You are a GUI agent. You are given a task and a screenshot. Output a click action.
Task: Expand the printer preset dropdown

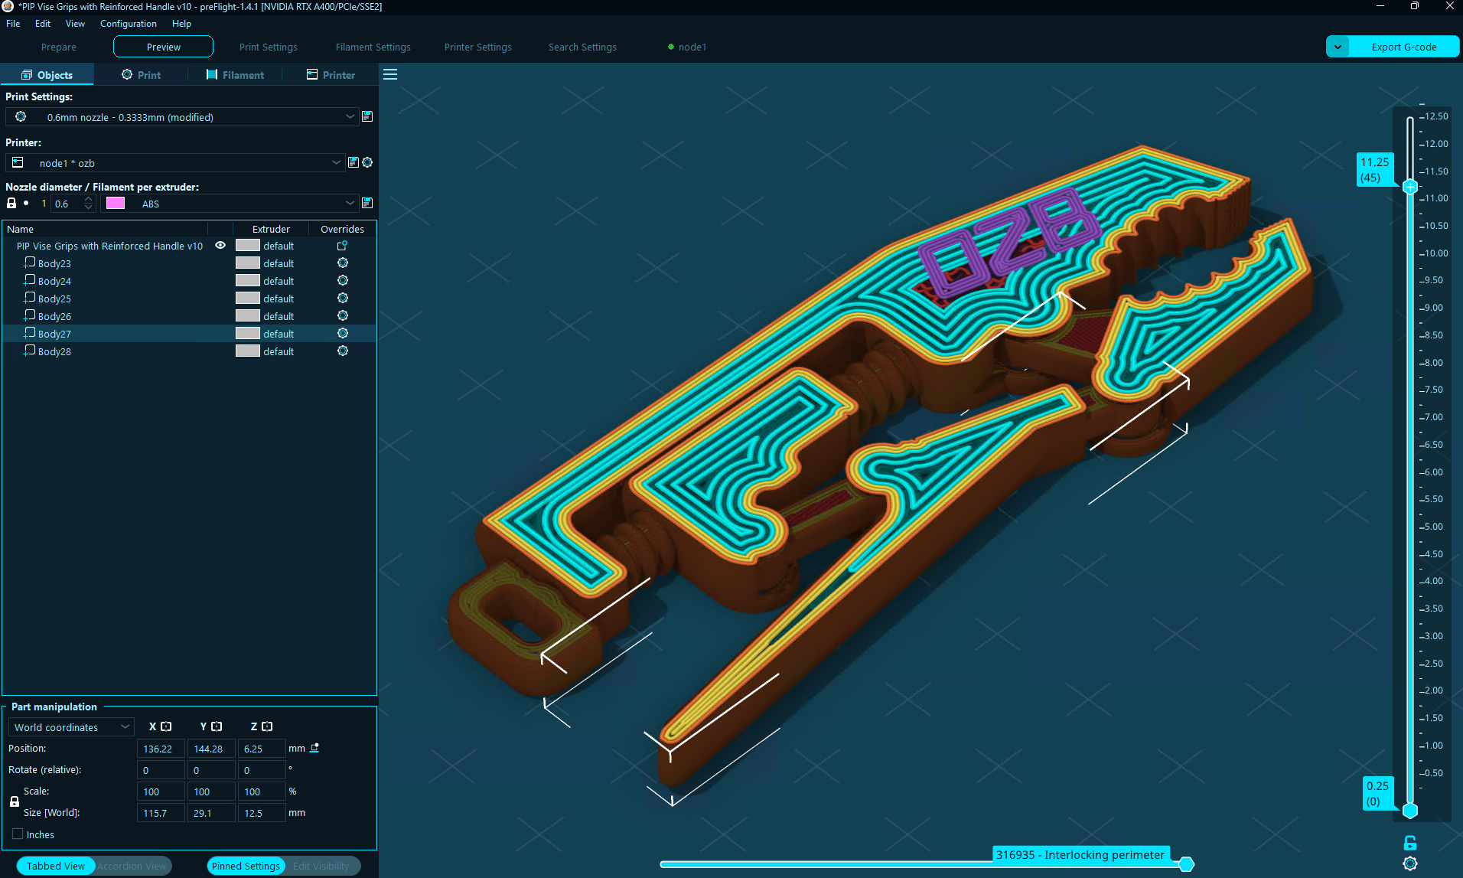tap(336, 162)
